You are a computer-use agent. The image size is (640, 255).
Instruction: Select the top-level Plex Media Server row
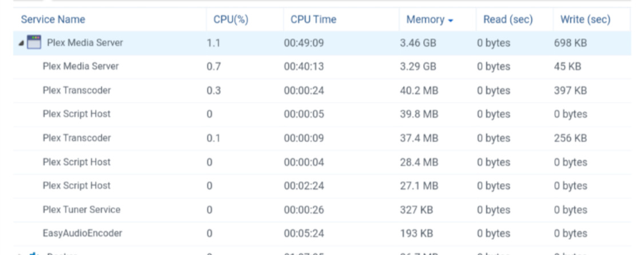coord(85,42)
